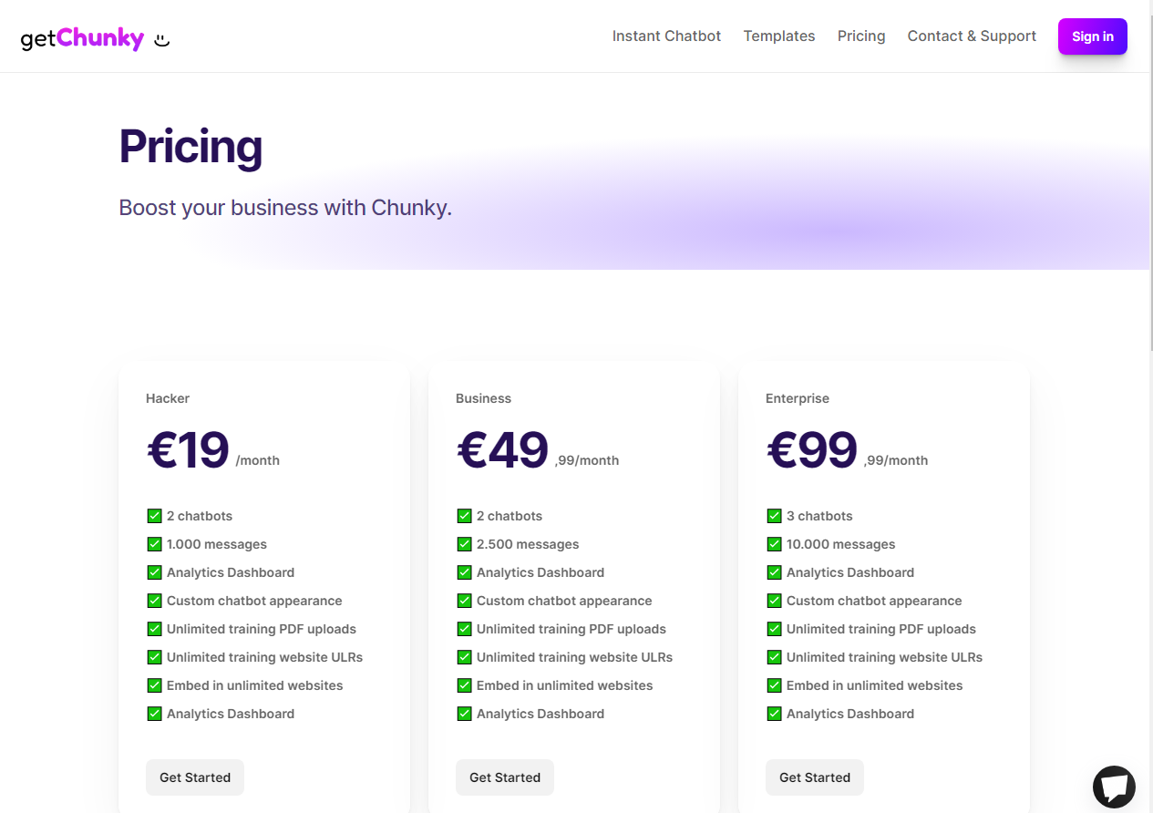Click Hacker plan's 'Unlimited training website ULRs' text
The width and height of the screenshot is (1153, 813).
265,657
